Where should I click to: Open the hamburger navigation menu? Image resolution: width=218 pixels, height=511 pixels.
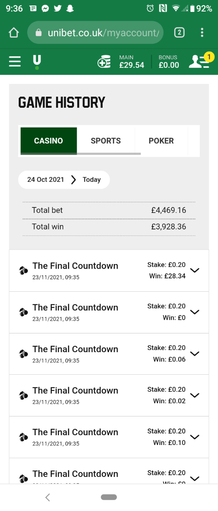click(x=15, y=62)
